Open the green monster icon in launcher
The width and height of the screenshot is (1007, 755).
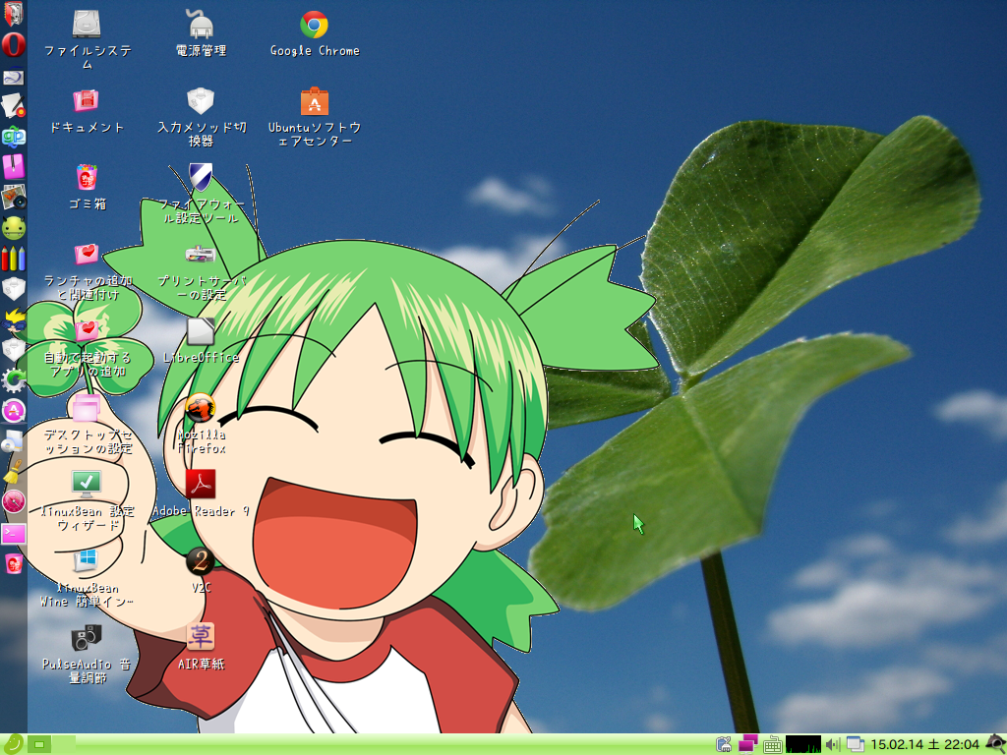point(14,227)
